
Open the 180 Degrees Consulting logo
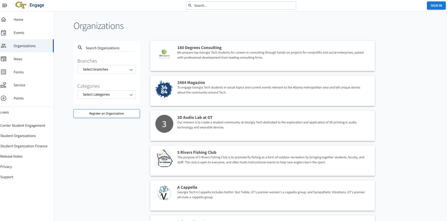[x=164, y=54]
